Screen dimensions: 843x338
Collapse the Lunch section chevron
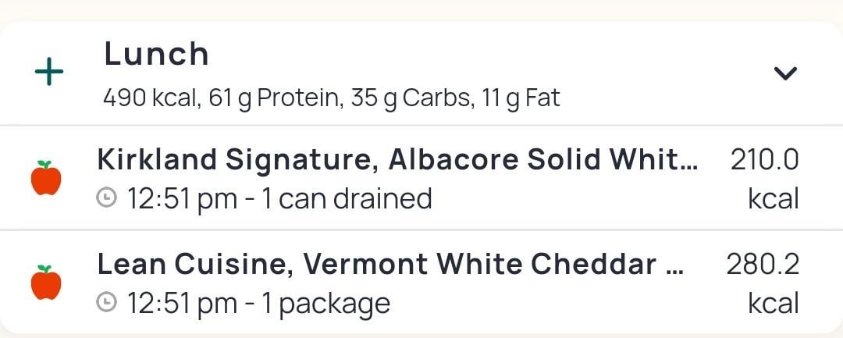click(x=785, y=73)
